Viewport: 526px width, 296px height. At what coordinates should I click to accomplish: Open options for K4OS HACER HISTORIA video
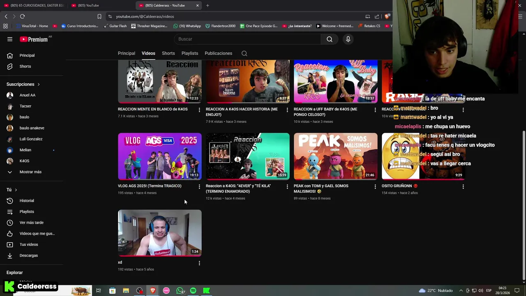pos(287,110)
